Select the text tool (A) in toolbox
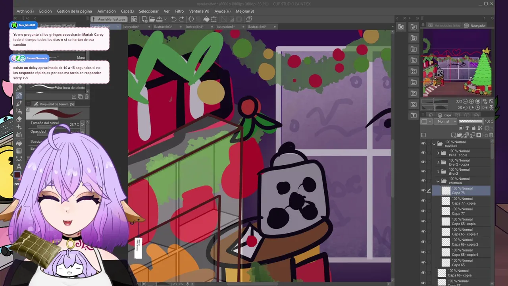508x286 pixels. [19, 166]
